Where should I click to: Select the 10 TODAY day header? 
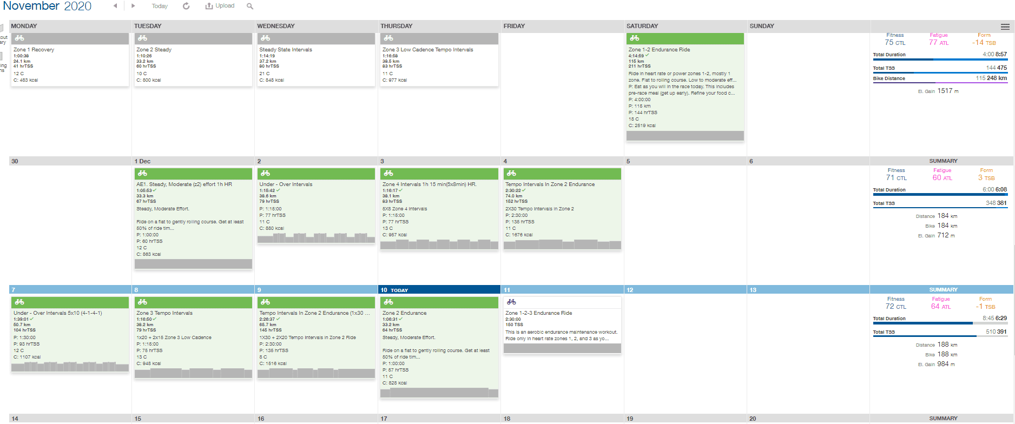pyautogui.click(x=439, y=290)
